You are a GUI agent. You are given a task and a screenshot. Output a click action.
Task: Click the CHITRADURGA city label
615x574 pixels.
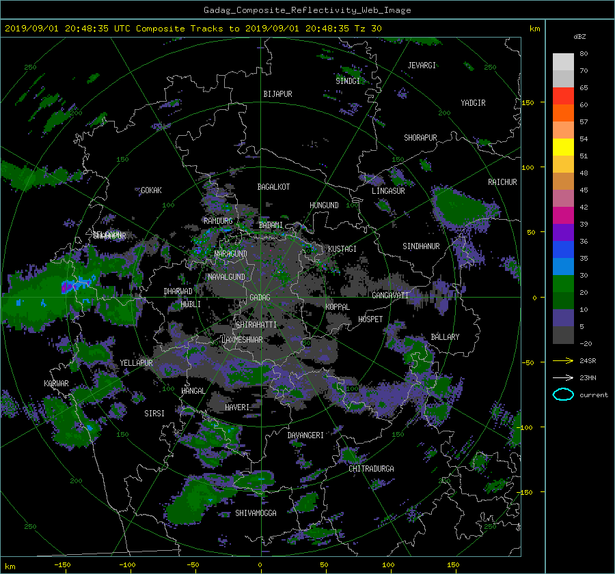(x=371, y=469)
